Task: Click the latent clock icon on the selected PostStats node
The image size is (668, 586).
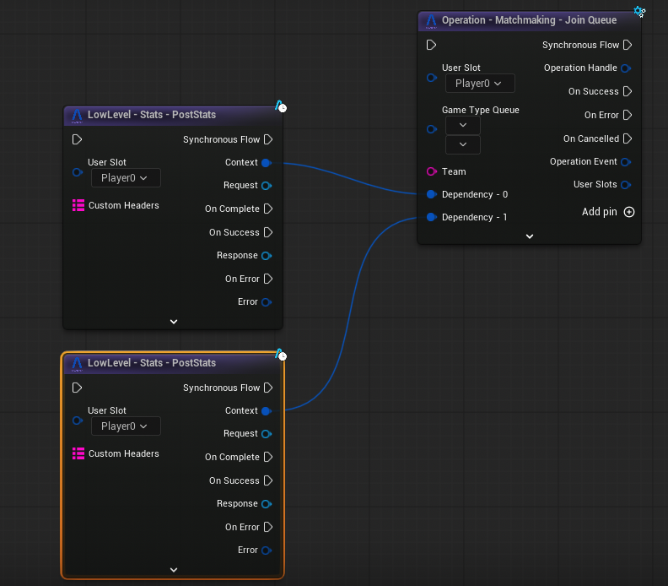Action: tap(281, 355)
